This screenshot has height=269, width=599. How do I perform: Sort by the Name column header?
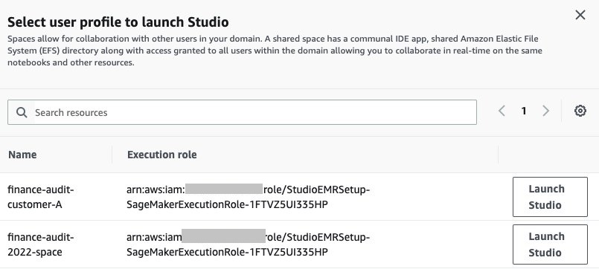[22, 155]
